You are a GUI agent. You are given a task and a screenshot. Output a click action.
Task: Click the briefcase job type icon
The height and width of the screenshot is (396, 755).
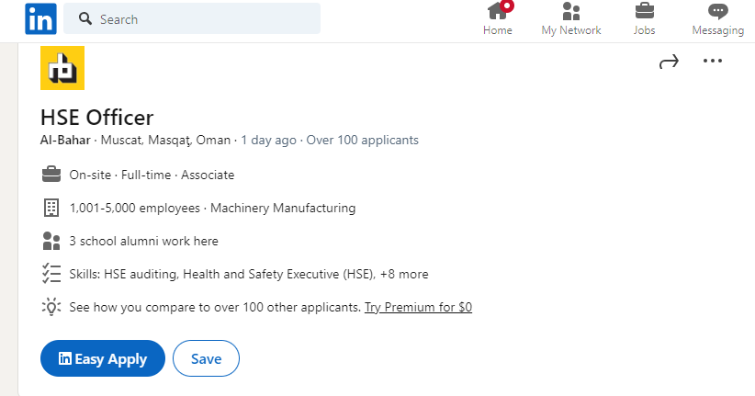(x=51, y=175)
